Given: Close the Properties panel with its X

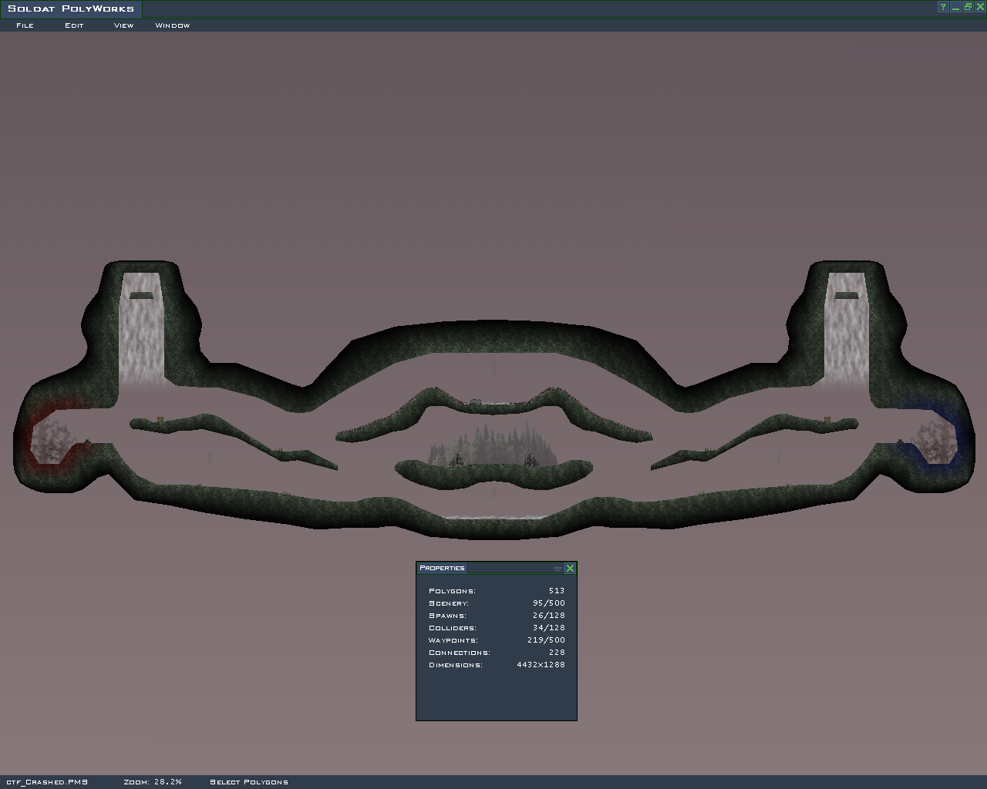Looking at the screenshot, I should coord(570,568).
